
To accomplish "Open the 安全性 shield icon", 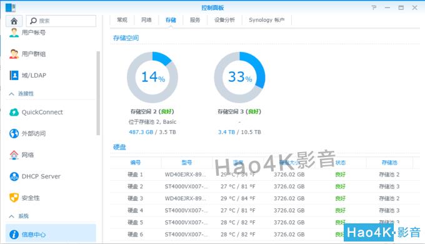I will (14, 198).
